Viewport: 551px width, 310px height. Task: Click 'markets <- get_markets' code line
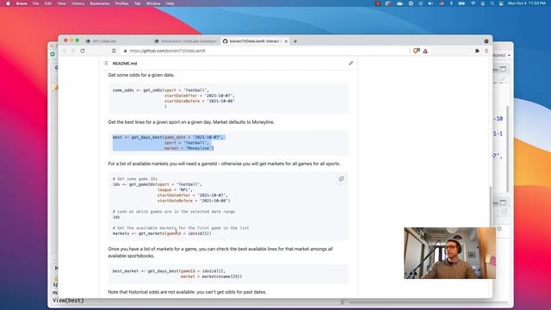[x=162, y=233]
